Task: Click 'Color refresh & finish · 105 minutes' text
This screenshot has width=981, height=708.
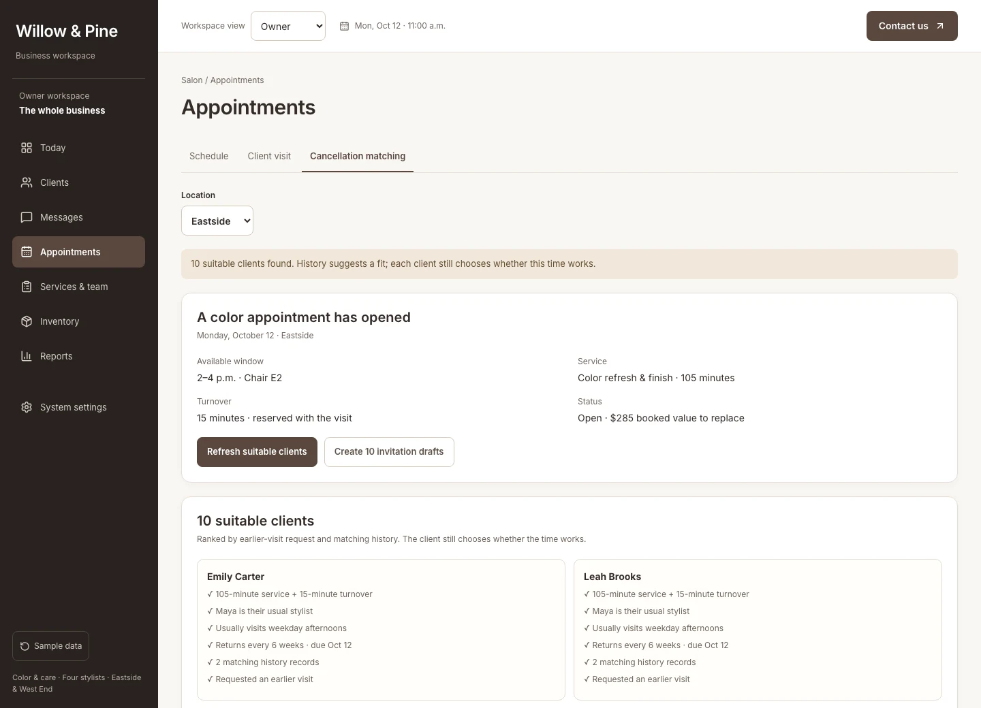Action: [x=656, y=378]
